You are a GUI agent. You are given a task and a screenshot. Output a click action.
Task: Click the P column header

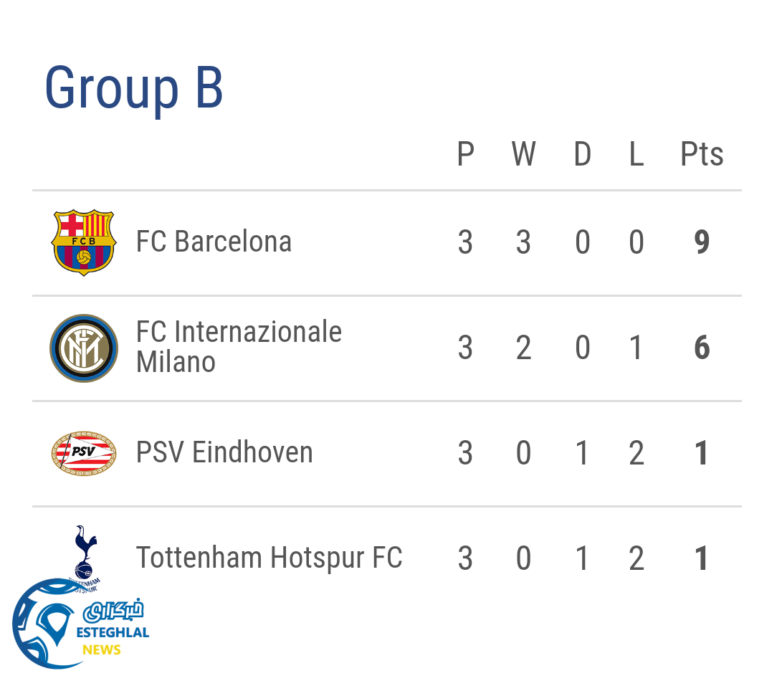(x=465, y=154)
